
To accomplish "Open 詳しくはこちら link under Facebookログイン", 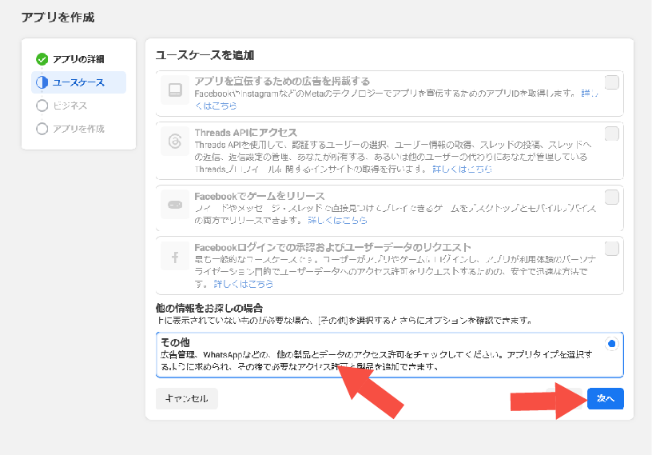I will [x=243, y=284].
